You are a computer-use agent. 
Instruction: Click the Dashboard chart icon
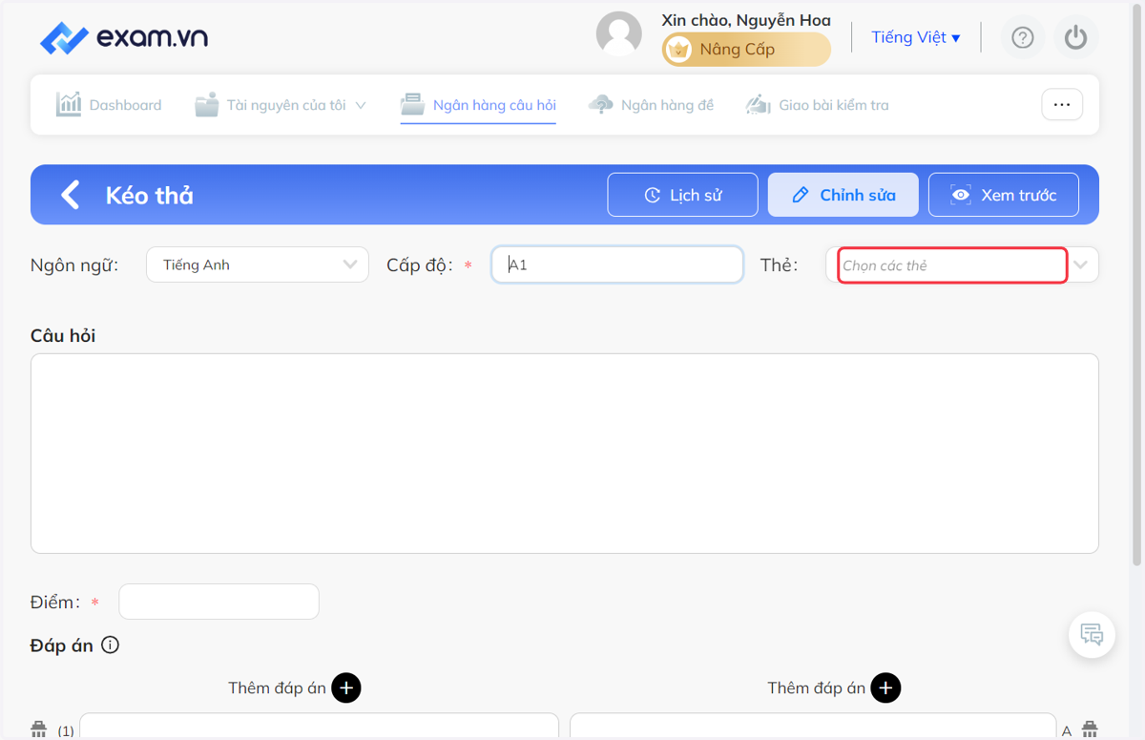coord(69,104)
